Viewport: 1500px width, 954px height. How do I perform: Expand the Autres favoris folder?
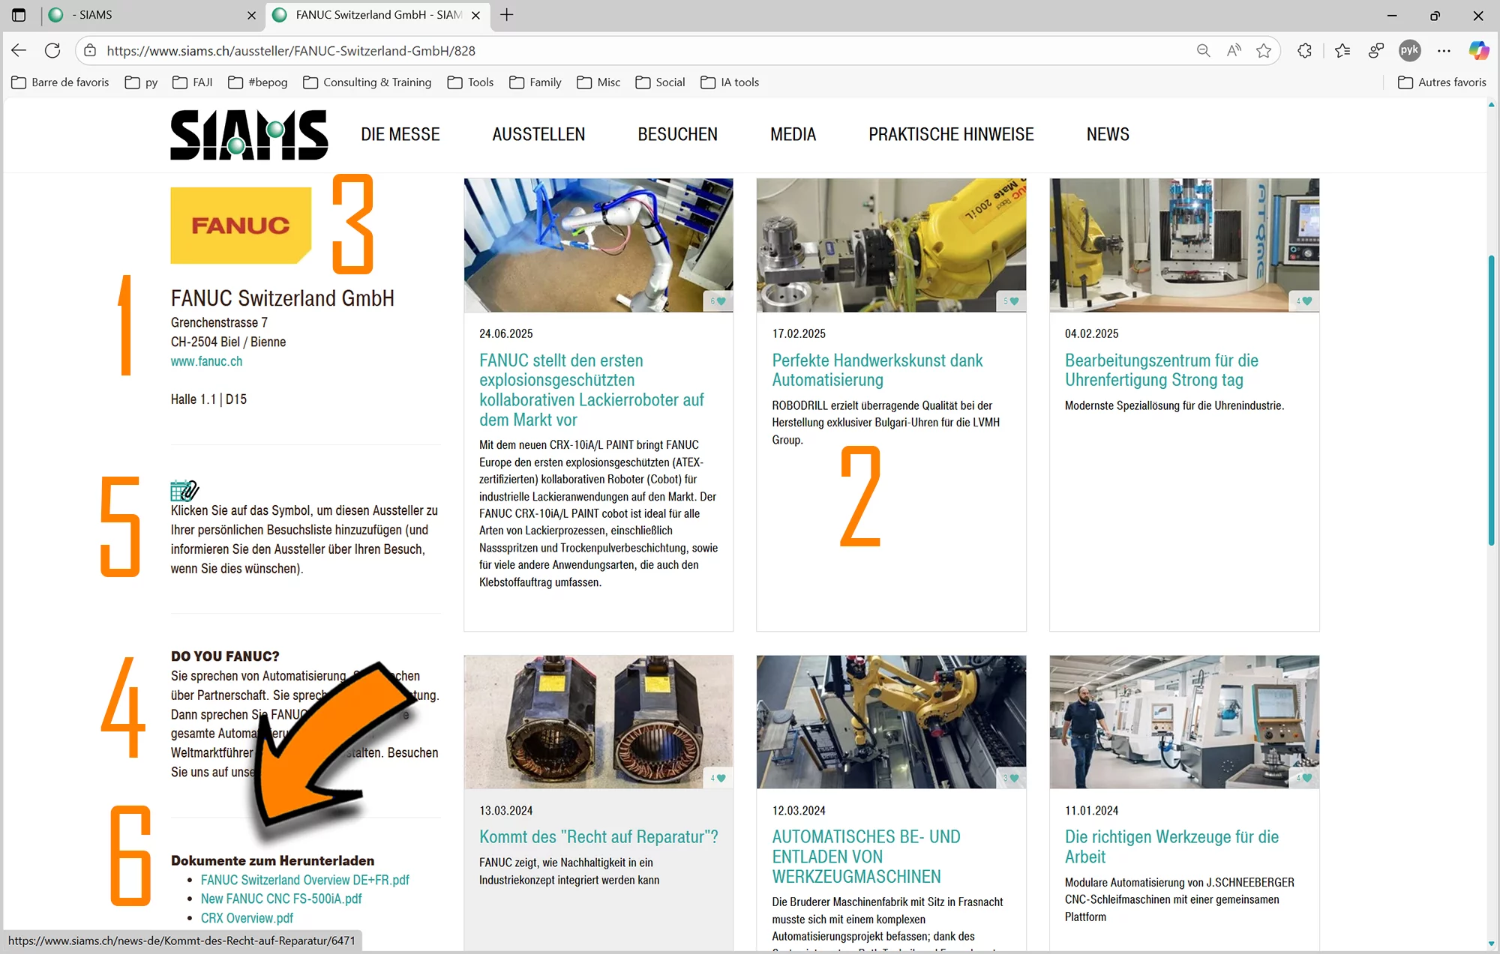pyautogui.click(x=1442, y=82)
